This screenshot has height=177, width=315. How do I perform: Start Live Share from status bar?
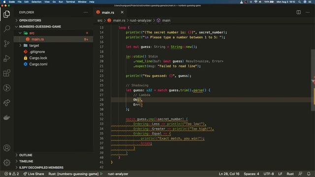point(33,174)
